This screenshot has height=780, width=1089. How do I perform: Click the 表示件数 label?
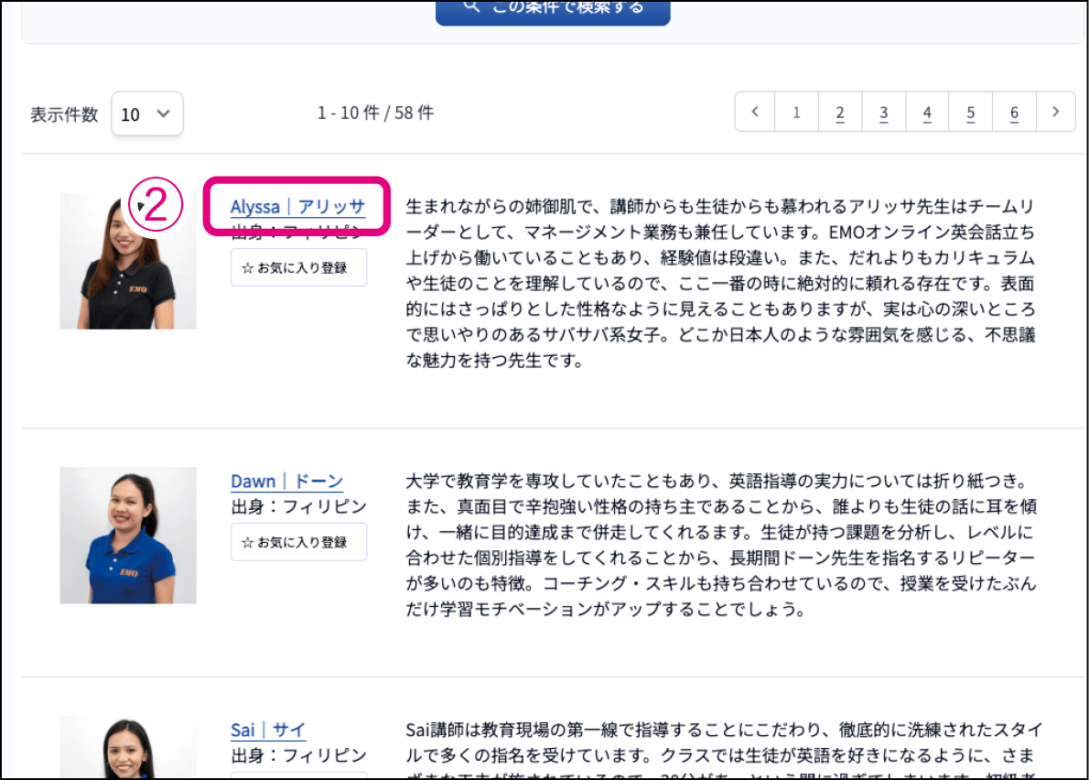pyautogui.click(x=64, y=114)
